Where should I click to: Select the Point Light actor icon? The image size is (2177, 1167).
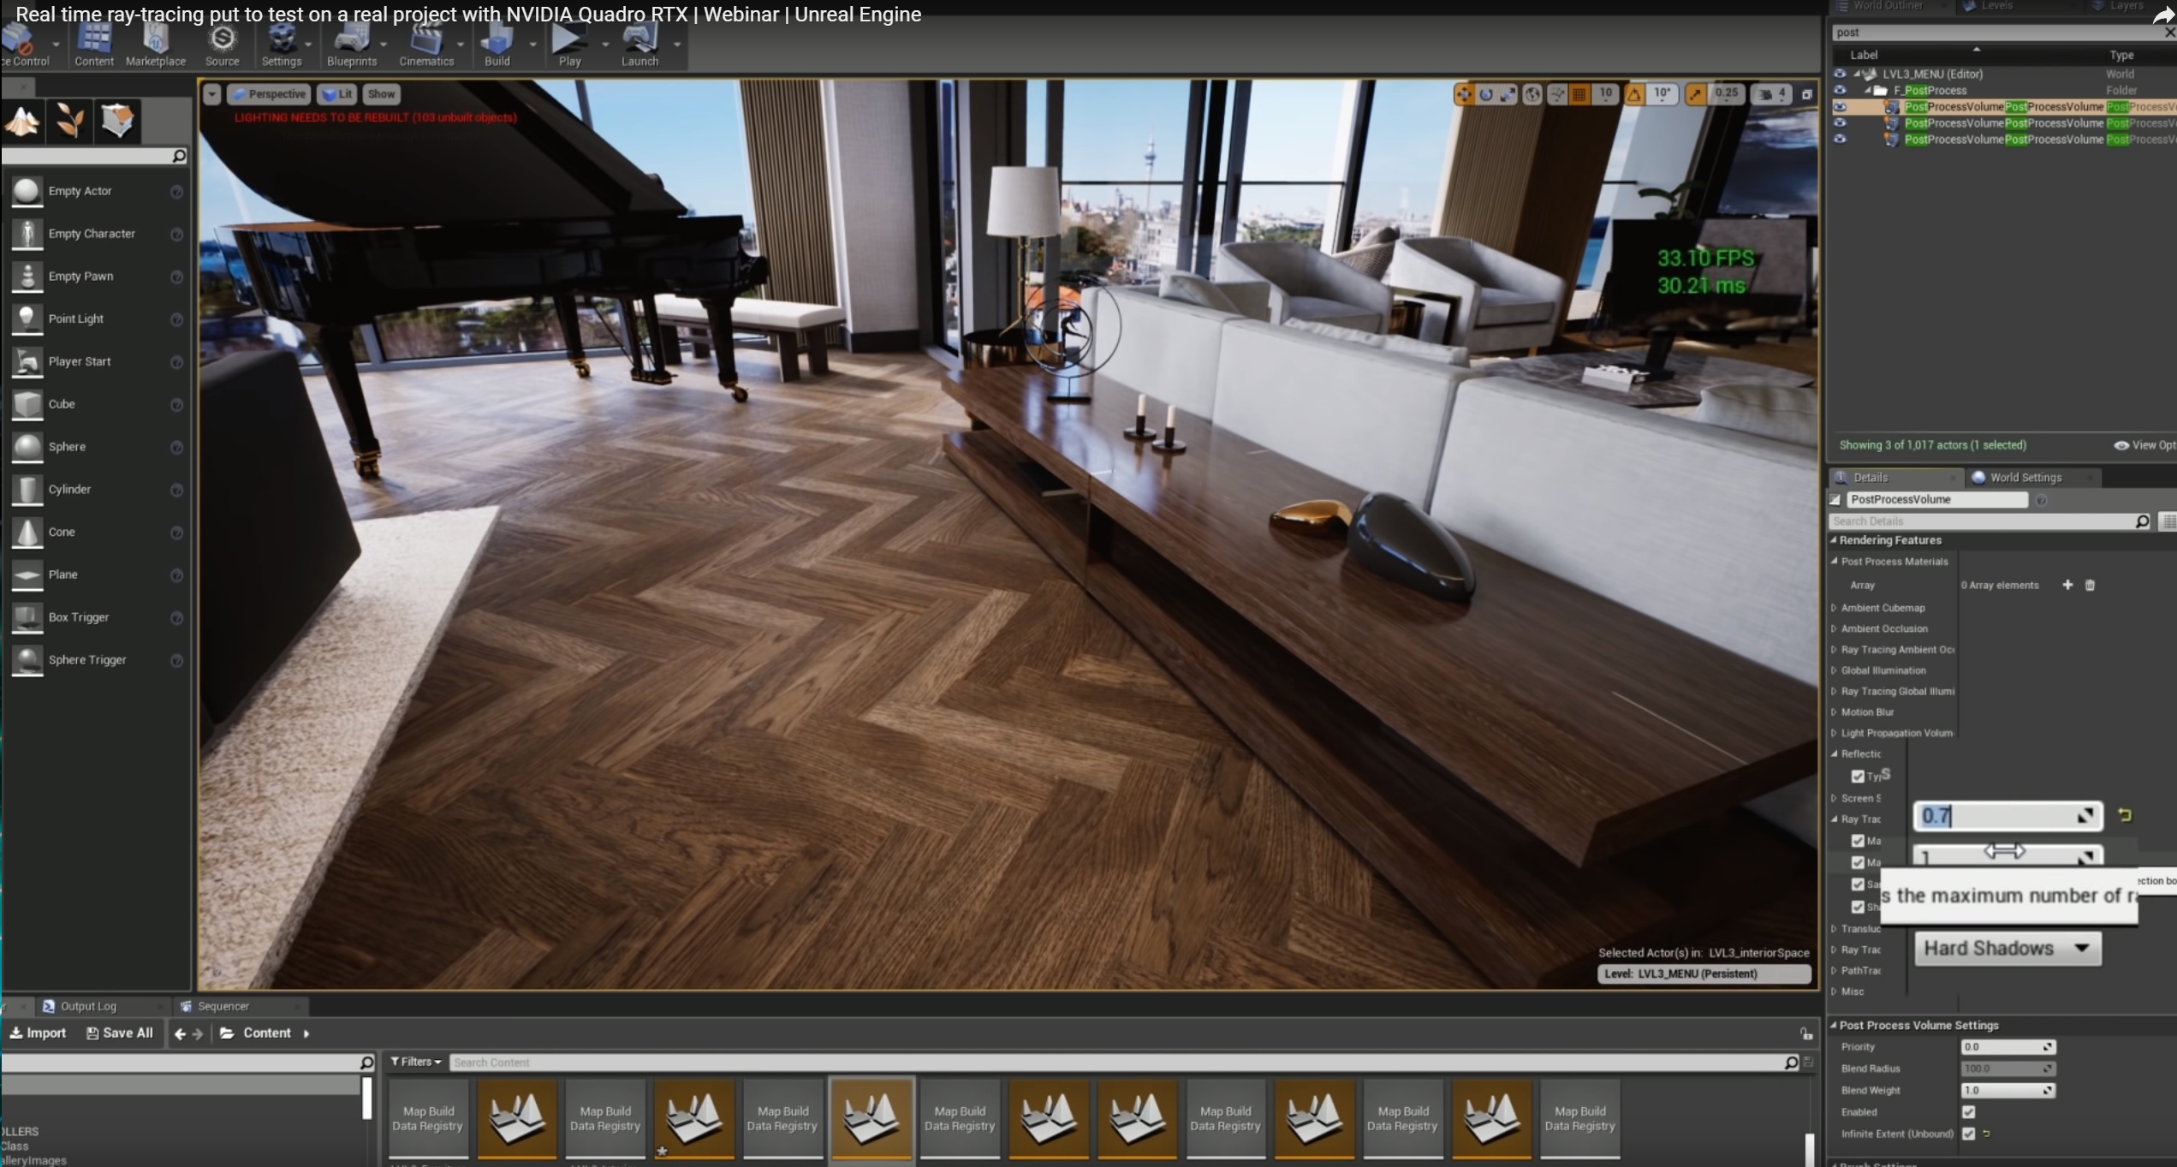(x=27, y=319)
